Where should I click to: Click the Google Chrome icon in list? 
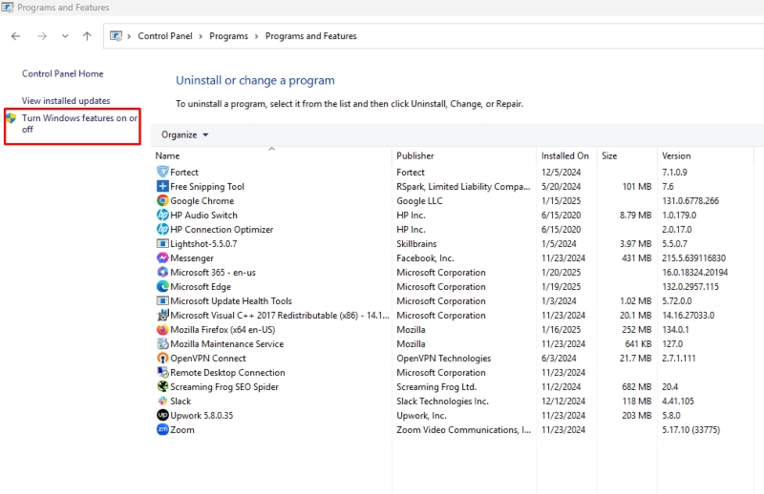[x=162, y=200]
